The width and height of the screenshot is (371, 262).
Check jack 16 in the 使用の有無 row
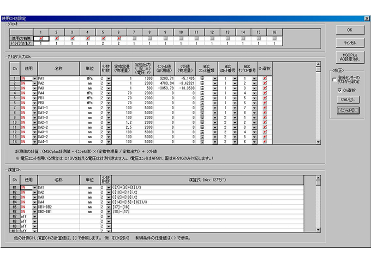(x=274, y=38)
